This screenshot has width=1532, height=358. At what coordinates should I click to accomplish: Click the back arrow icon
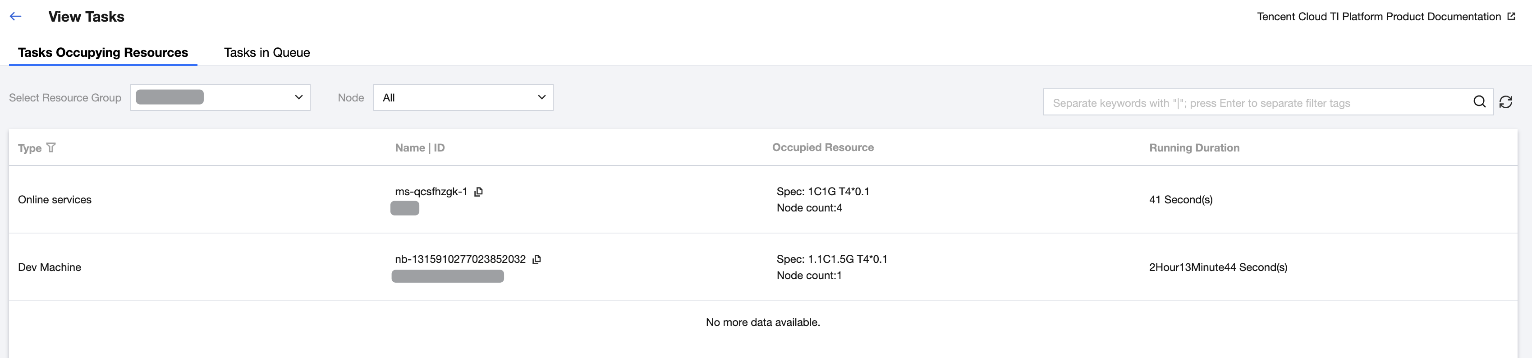(16, 17)
